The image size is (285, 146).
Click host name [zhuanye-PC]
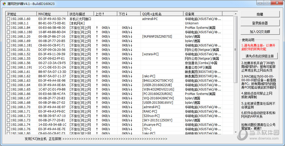[x=152, y=124]
